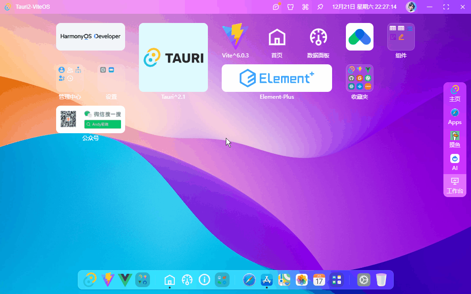Image resolution: width=471 pixels, height=294 pixels.
Task: Select Apps in the right sidebar
Action: coord(454,117)
